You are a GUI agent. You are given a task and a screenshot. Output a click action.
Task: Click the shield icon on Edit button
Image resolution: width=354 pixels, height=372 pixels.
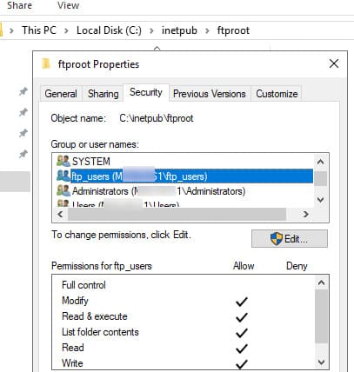pos(276,239)
